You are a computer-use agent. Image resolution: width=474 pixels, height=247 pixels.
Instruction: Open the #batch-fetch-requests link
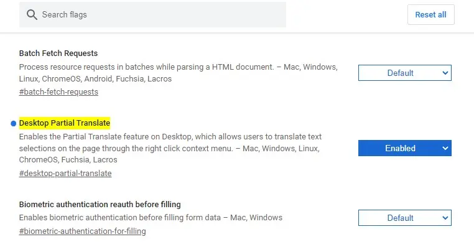[x=58, y=92]
